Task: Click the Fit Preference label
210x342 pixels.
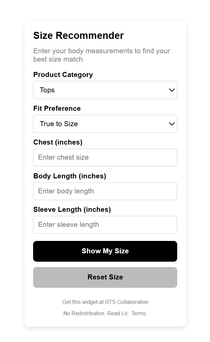Action: point(57,108)
